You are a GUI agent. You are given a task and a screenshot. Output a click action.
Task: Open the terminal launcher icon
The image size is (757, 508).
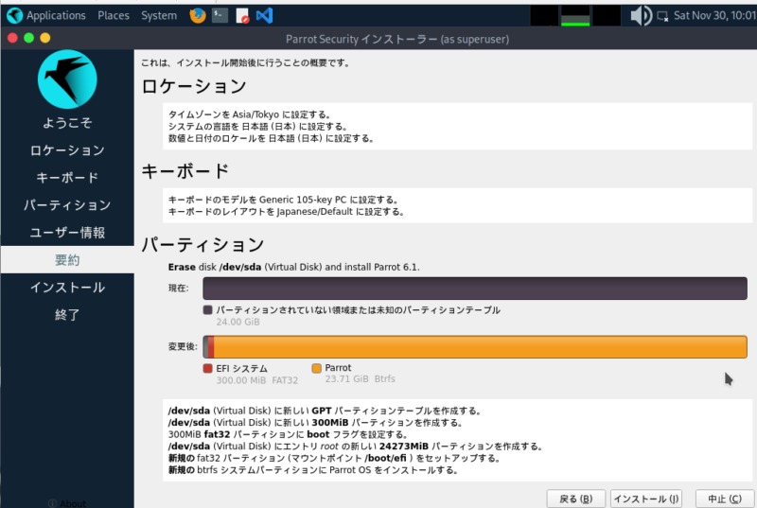220,15
